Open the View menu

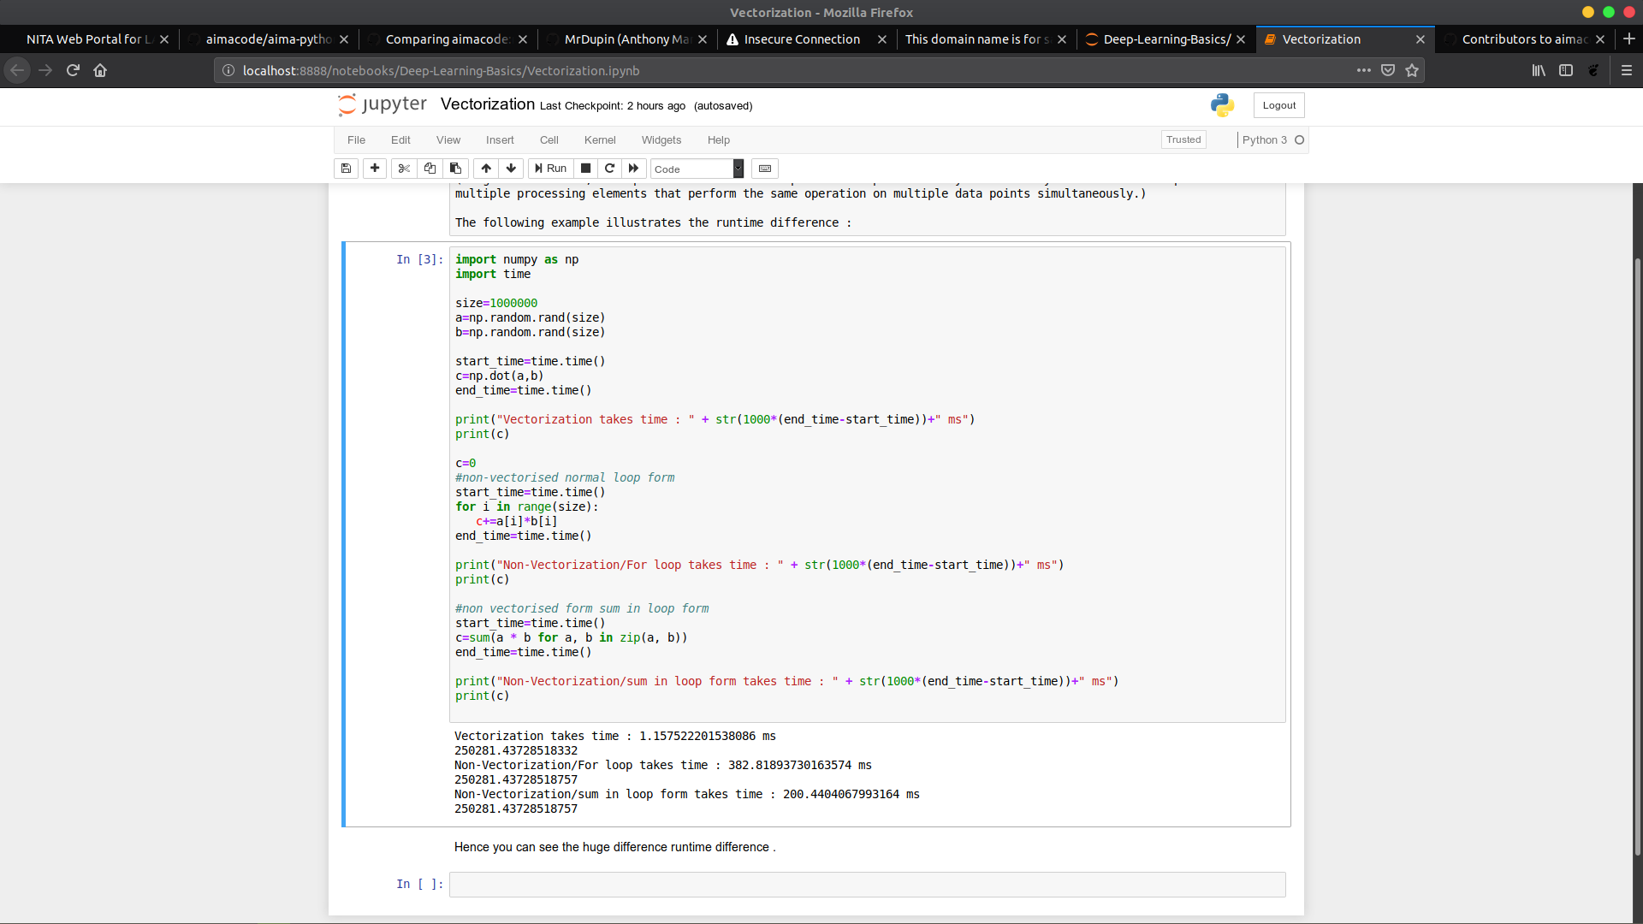[448, 140]
